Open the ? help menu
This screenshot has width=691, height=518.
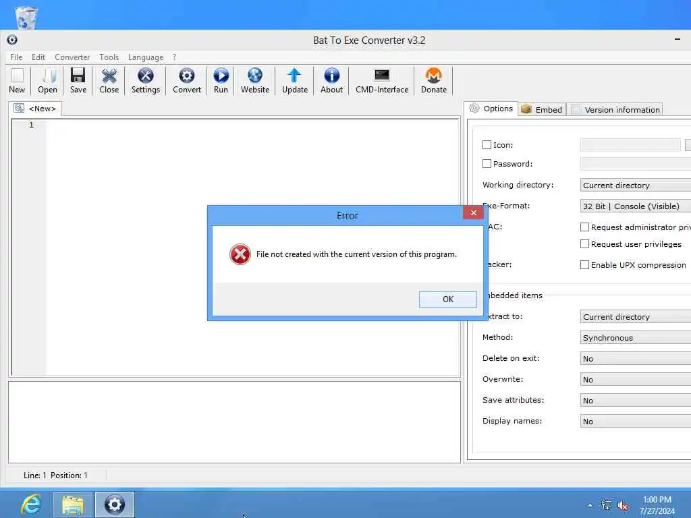pyautogui.click(x=175, y=57)
